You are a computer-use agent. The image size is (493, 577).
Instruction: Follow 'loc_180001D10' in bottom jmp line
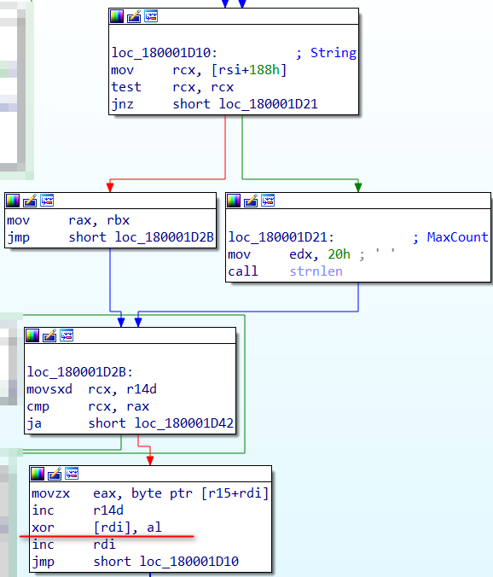[189, 562]
